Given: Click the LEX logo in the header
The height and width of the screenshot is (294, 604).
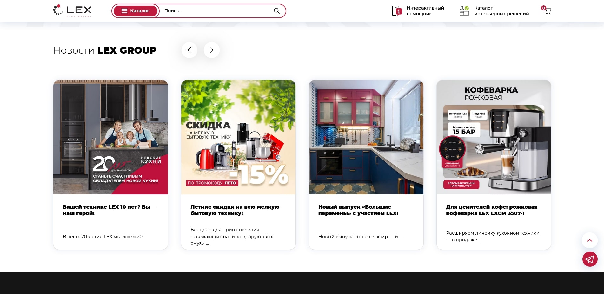Looking at the screenshot, I should click(x=72, y=10).
